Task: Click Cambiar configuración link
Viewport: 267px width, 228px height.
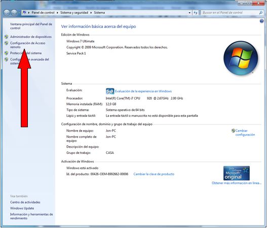Action: (245, 133)
